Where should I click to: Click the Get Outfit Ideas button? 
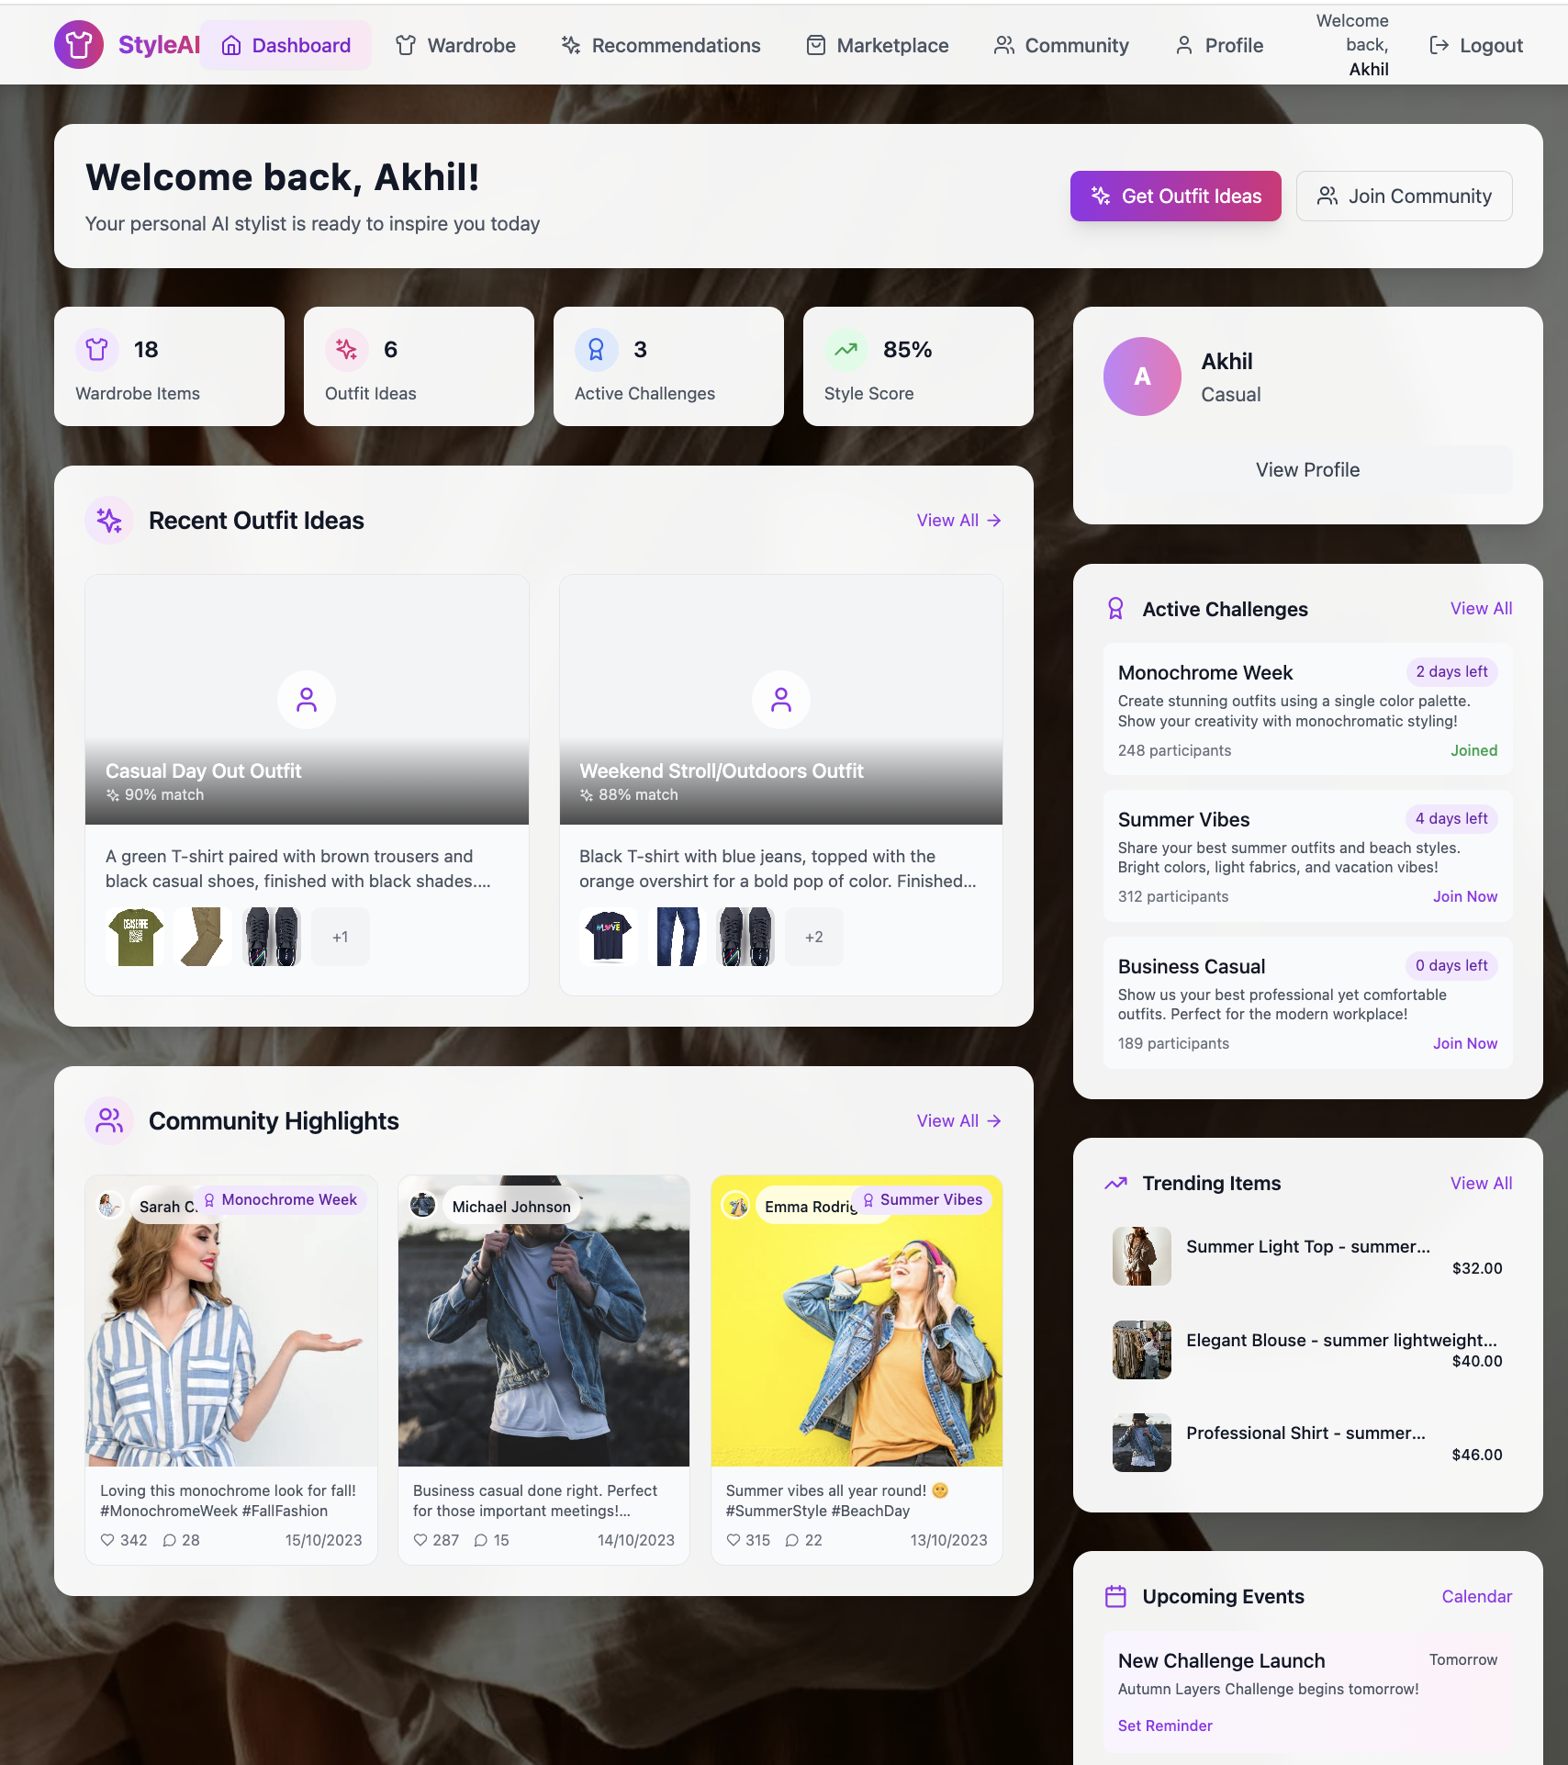[1175, 196]
